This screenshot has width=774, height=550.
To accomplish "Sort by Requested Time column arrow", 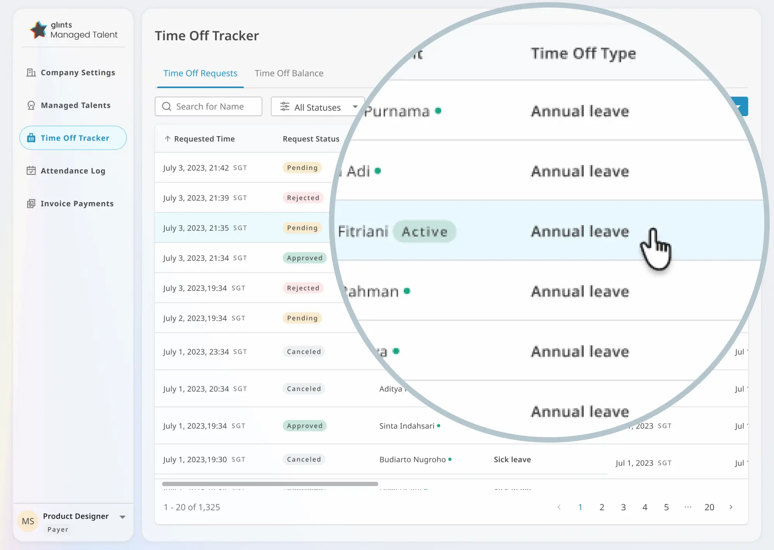I will point(168,138).
